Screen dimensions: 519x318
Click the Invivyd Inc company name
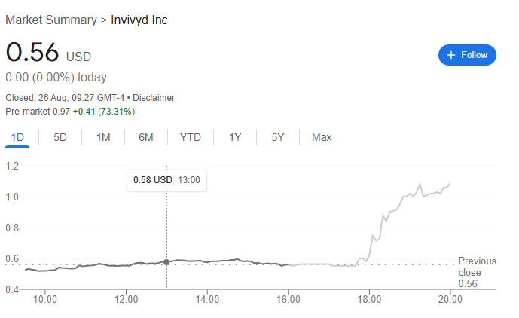[139, 20]
